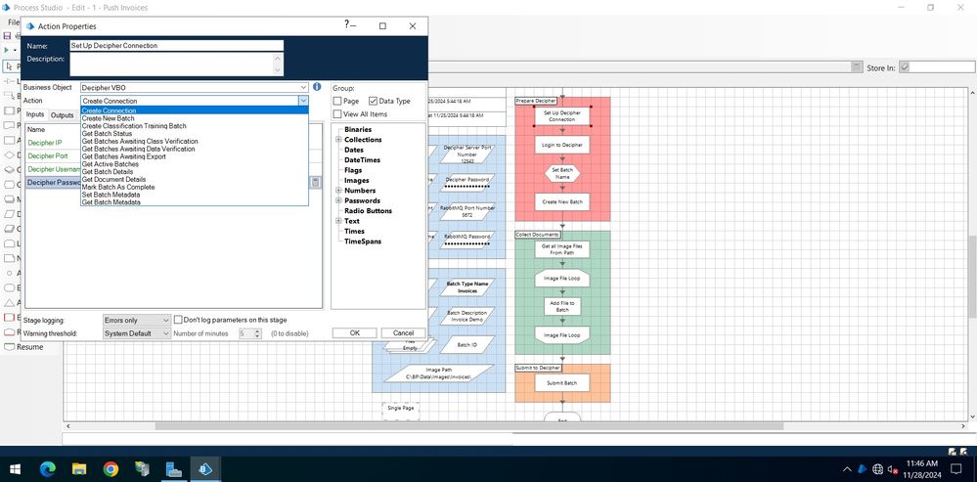
Task: Click the calculator icon in Decipher Password row
Action: click(x=315, y=182)
